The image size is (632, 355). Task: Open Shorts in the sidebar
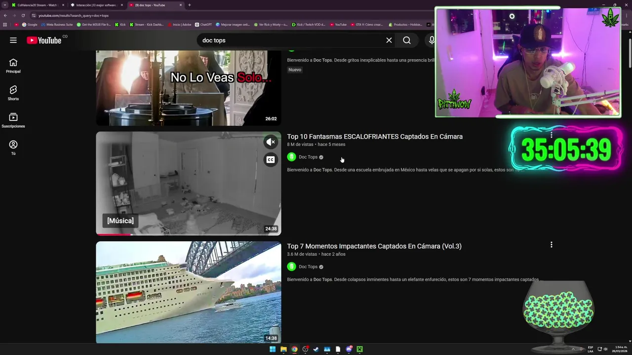[x=13, y=93]
